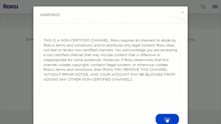
Task: Click the text ROKU MAY REMOVE THIS CHANNEL
Action: coord(135,70)
